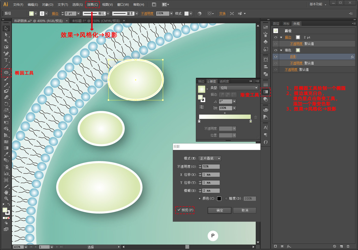Image resolution: width=358 pixels, height=250 pixels.
Task: Open the gradient aspect ratio dropdown
Action: (x=234, y=108)
